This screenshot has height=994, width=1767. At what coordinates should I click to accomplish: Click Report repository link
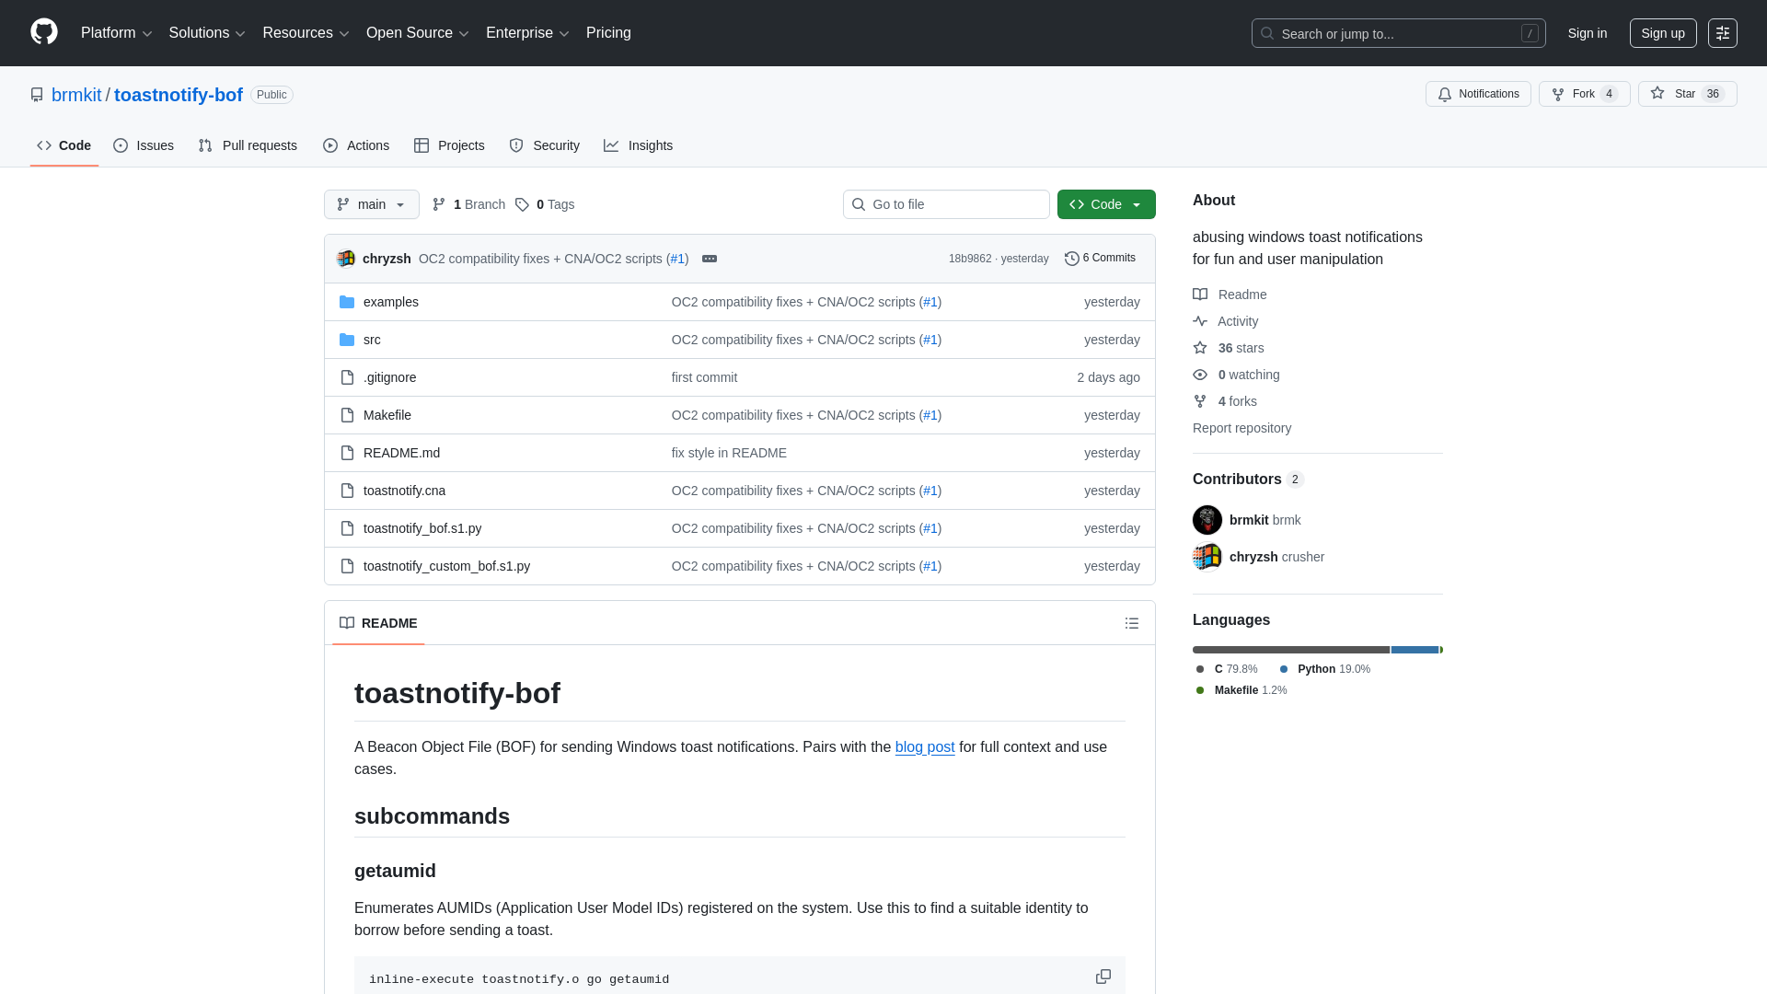click(1242, 428)
